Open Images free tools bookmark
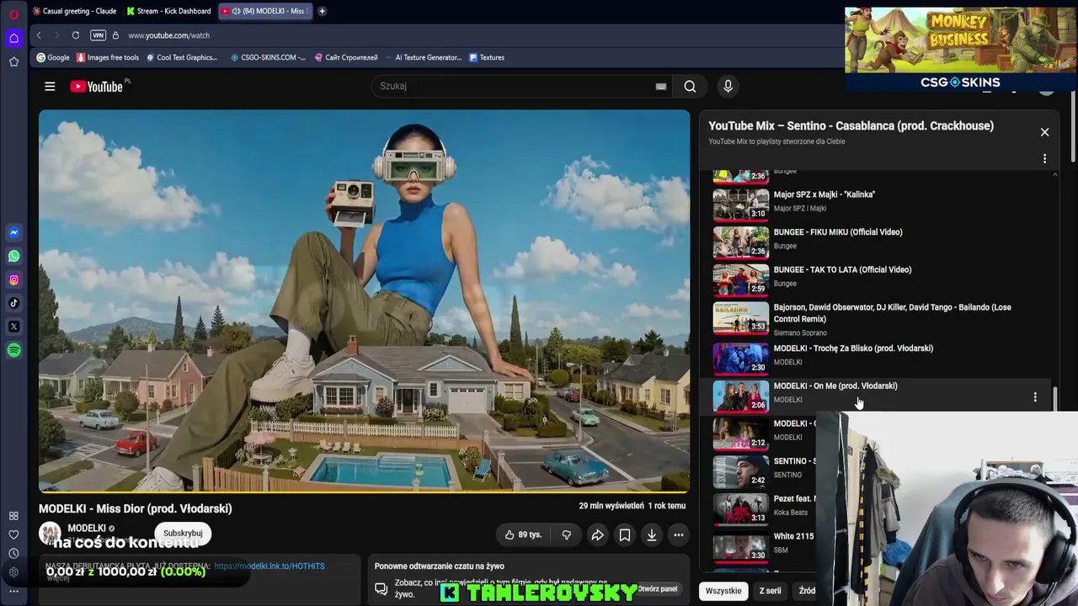This screenshot has width=1078, height=606. point(108,57)
